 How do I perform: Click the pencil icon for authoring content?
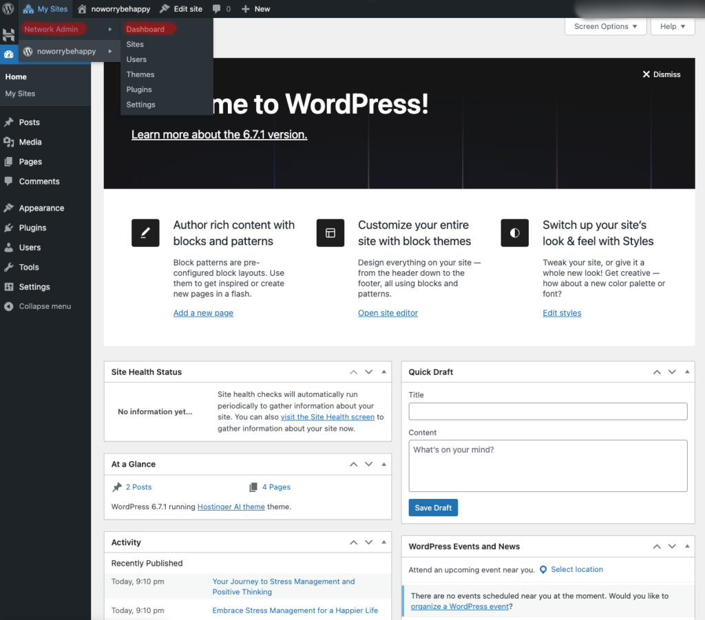[x=145, y=233]
